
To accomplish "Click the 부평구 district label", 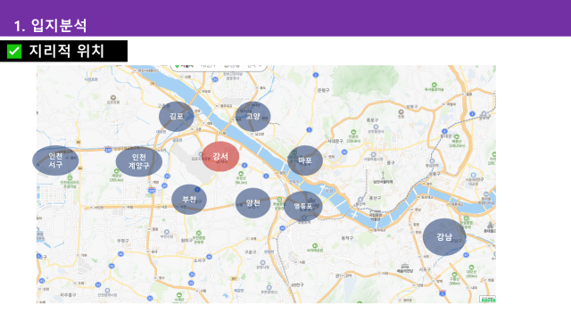I will coord(123,241).
